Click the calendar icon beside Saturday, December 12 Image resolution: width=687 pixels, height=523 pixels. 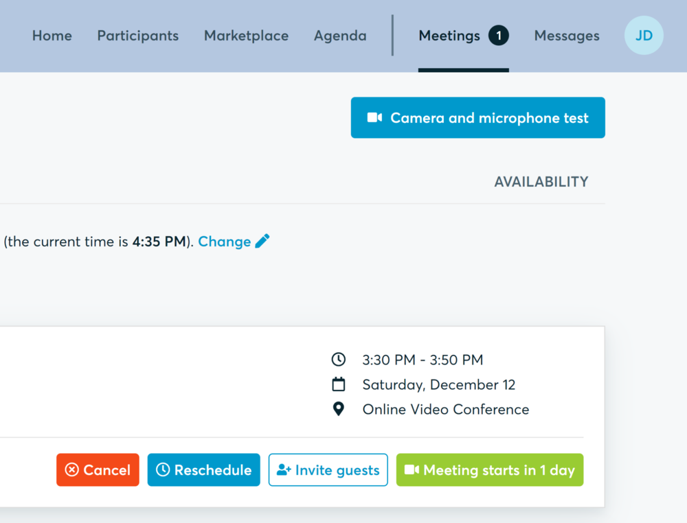tap(338, 384)
